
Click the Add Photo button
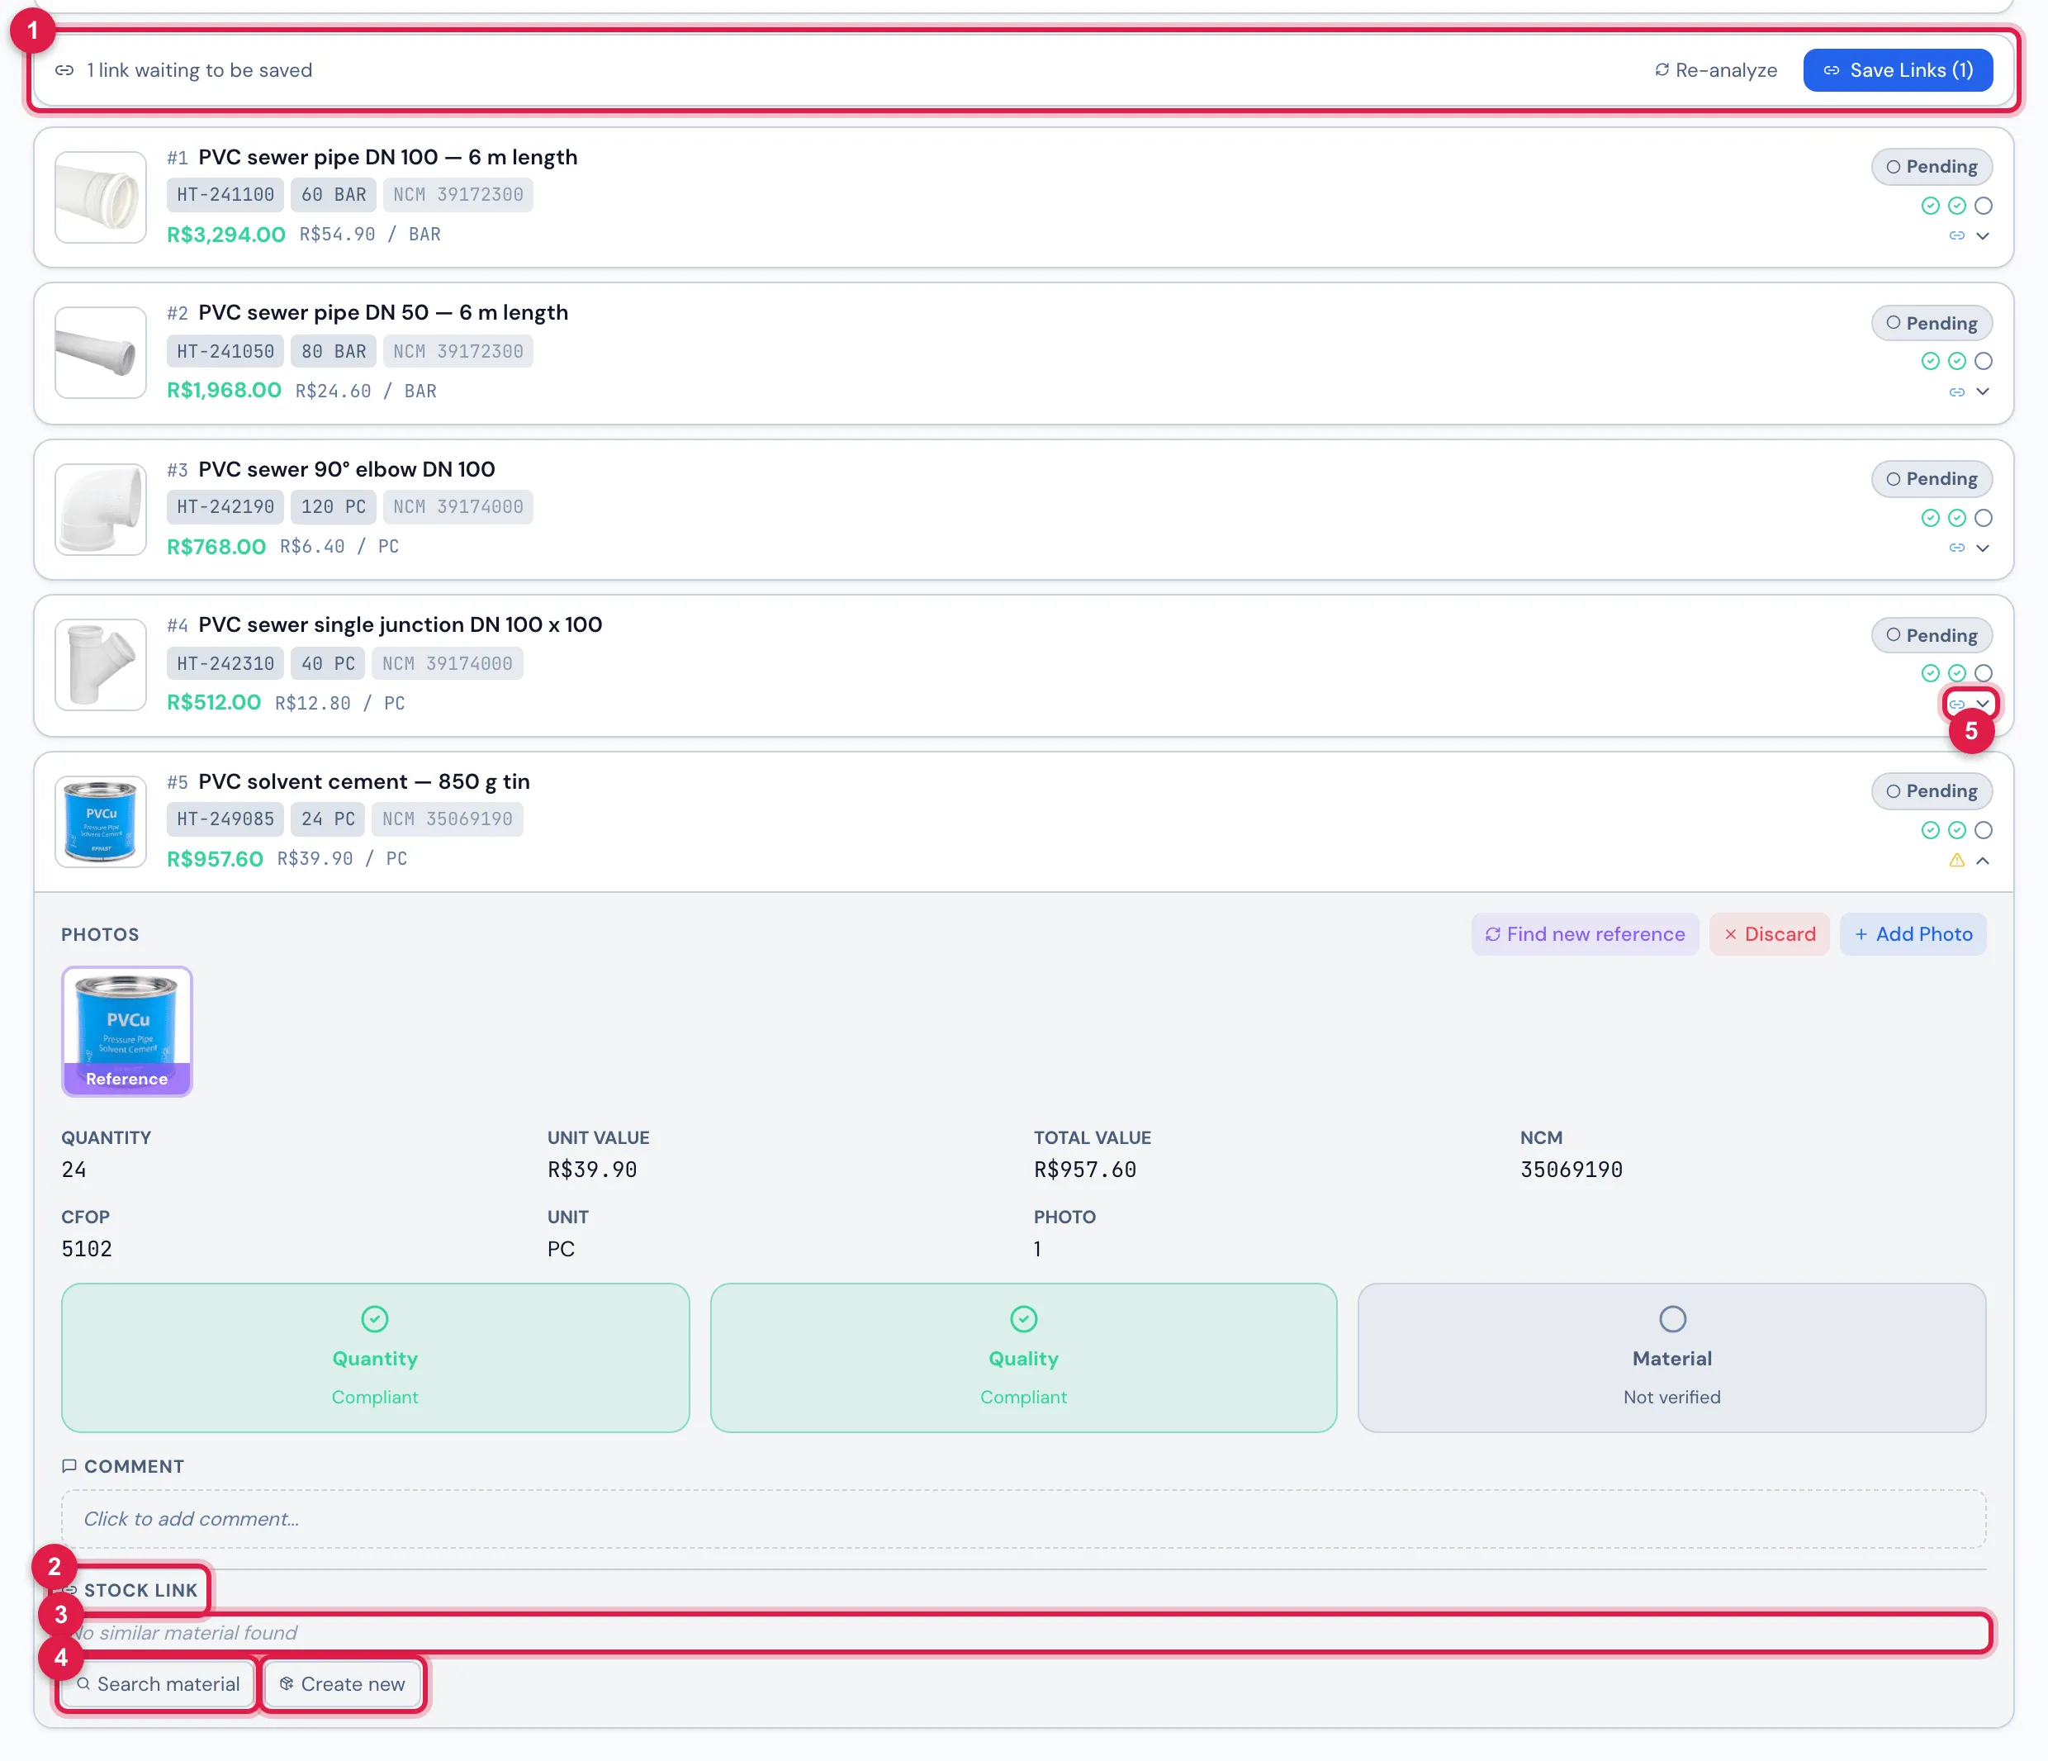pyautogui.click(x=1913, y=934)
